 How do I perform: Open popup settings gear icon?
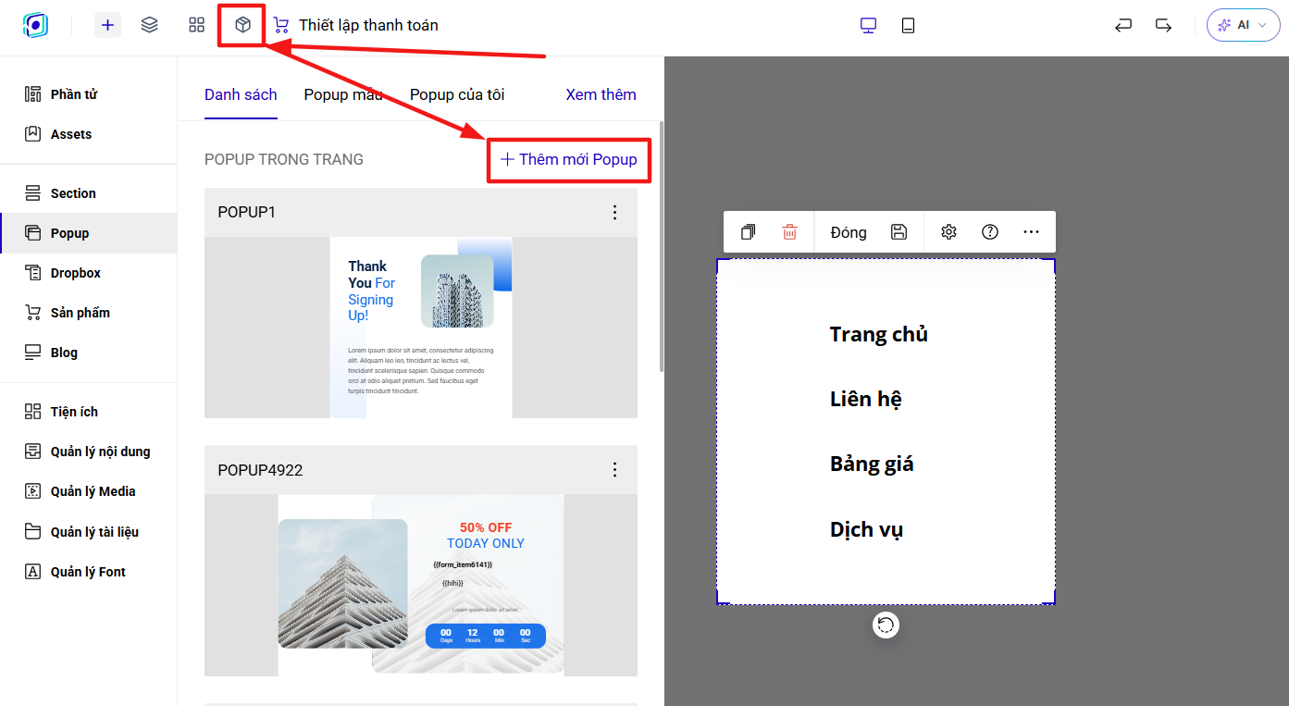pyautogui.click(x=948, y=231)
